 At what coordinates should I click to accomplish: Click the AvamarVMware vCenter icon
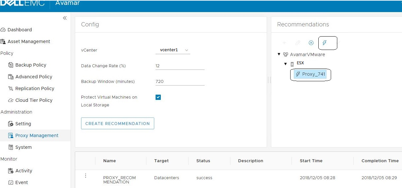click(286, 55)
